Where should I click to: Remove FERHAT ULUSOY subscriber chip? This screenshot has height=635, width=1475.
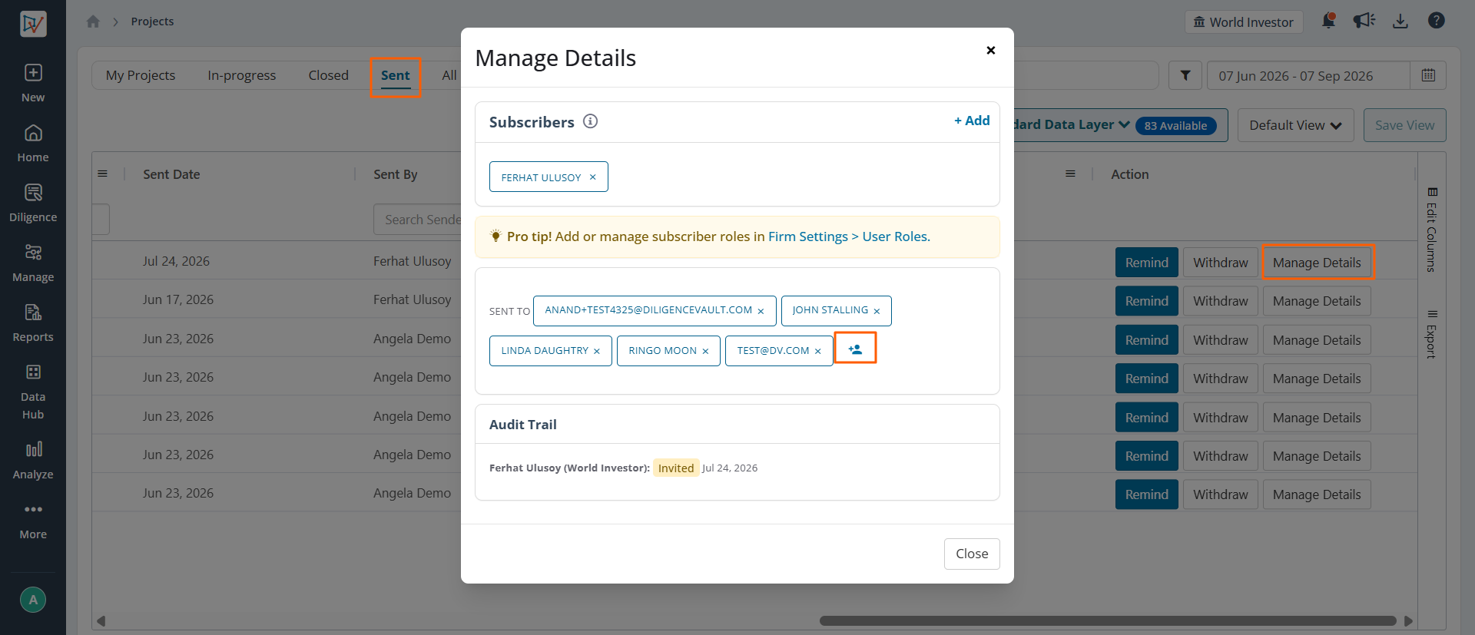point(592,177)
